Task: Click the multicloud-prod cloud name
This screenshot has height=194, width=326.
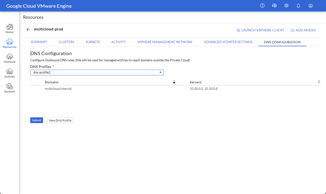Action: pyautogui.click(x=48, y=29)
